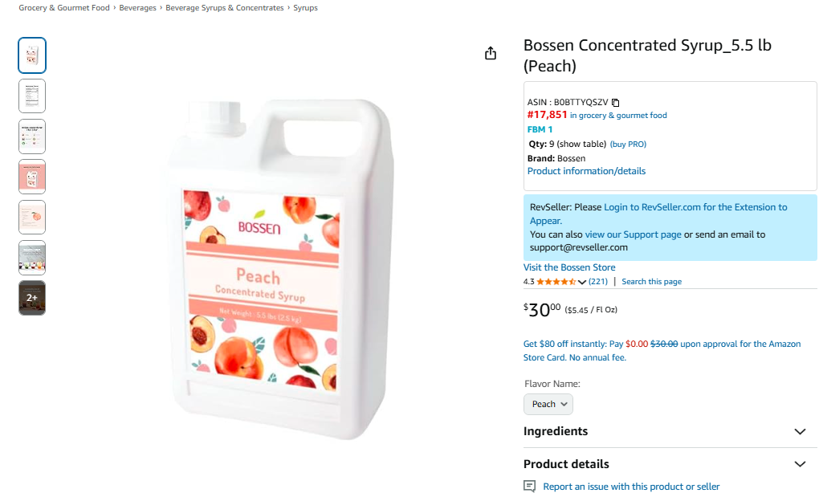Open the Peach flavor dropdown
Screen dimensions: 819x493
pyautogui.click(x=548, y=404)
